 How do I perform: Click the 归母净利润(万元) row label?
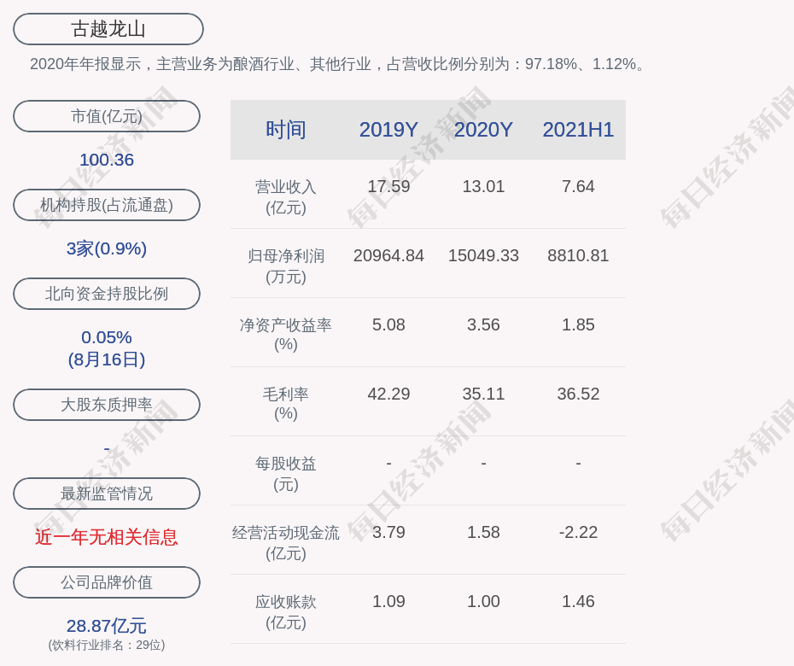[x=286, y=266]
